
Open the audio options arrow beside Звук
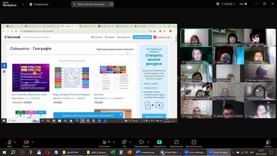coord(15,142)
